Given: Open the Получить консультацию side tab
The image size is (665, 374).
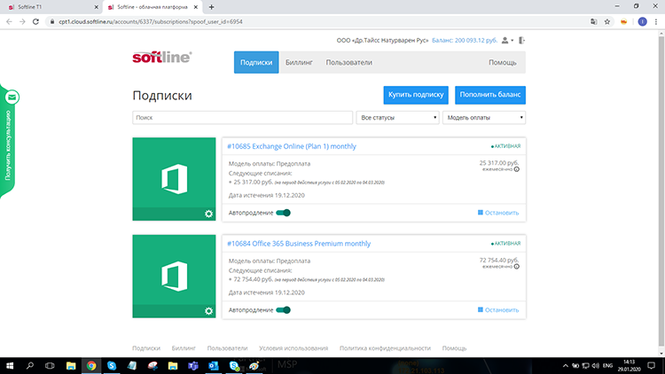Looking at the screenshot, I should pos(8,145).
